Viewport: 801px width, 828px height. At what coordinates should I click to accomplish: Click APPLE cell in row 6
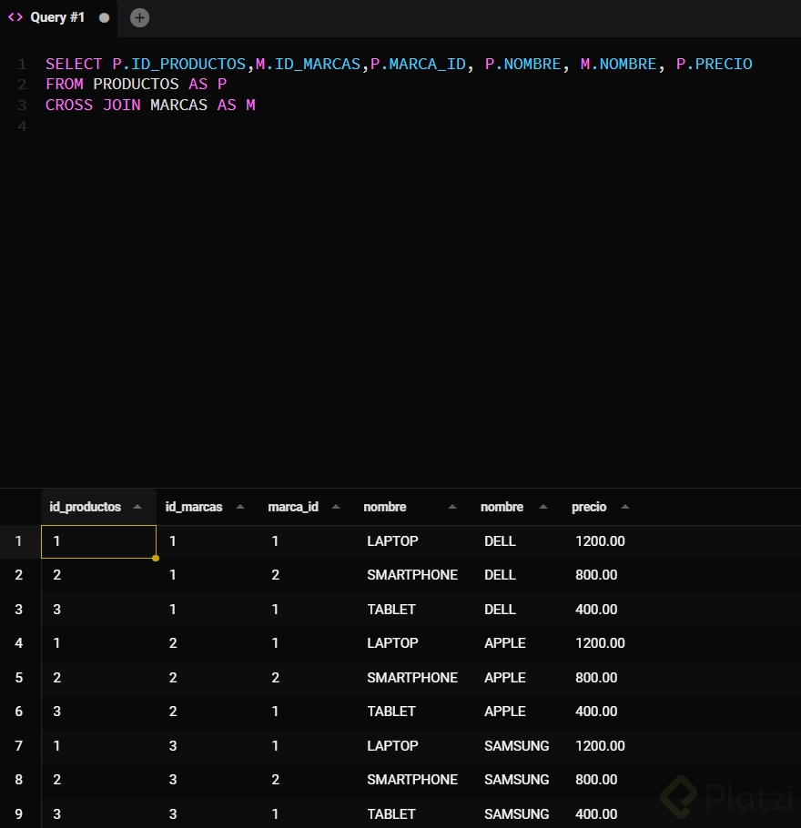[504, 712]
